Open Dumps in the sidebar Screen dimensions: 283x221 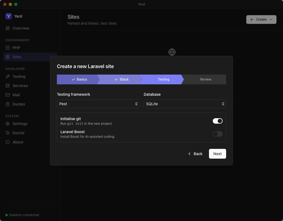(x=30, y=104)
